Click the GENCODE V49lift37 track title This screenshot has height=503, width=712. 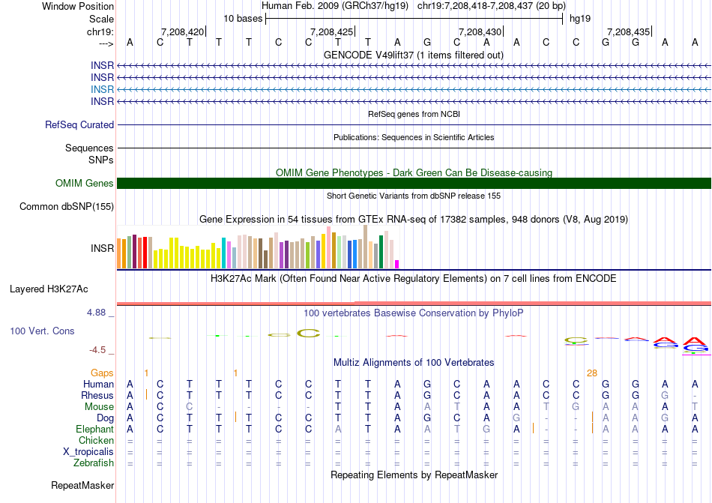(414, 55)
